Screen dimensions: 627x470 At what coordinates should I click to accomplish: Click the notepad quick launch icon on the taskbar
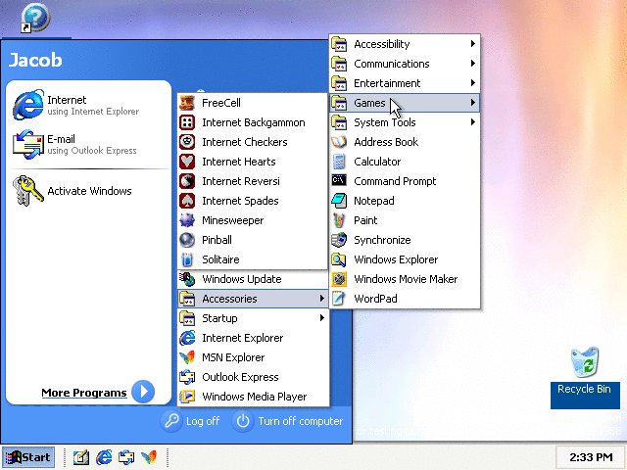pyautogui.click(x=80, y=457)
